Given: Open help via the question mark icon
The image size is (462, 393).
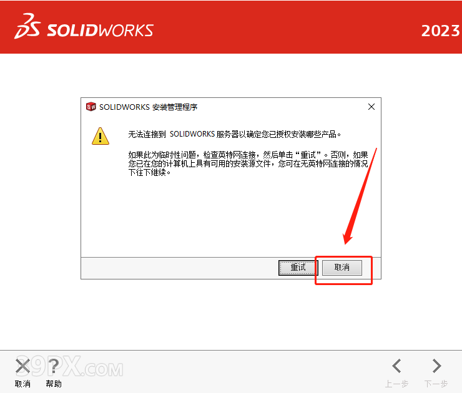Looking at the screenshot, I should (54, 366).
